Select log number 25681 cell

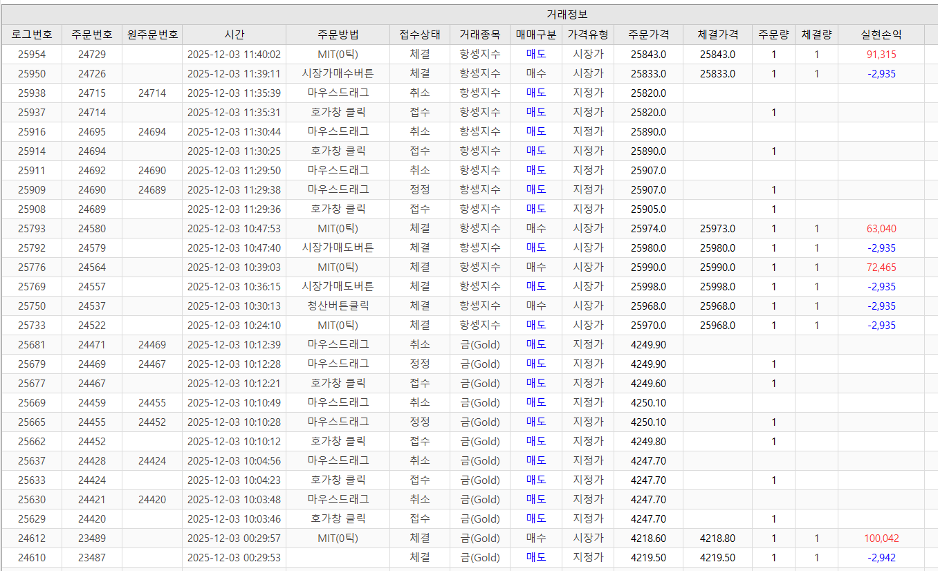32,344
